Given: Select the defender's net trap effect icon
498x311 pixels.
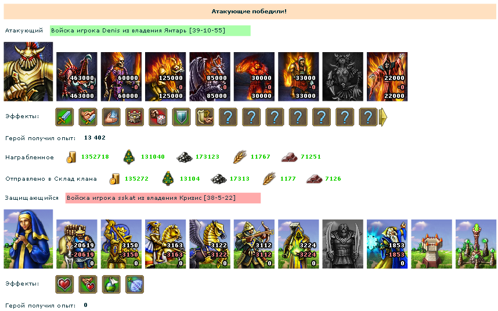Looking at the screenshot, I should coord(135,284).
